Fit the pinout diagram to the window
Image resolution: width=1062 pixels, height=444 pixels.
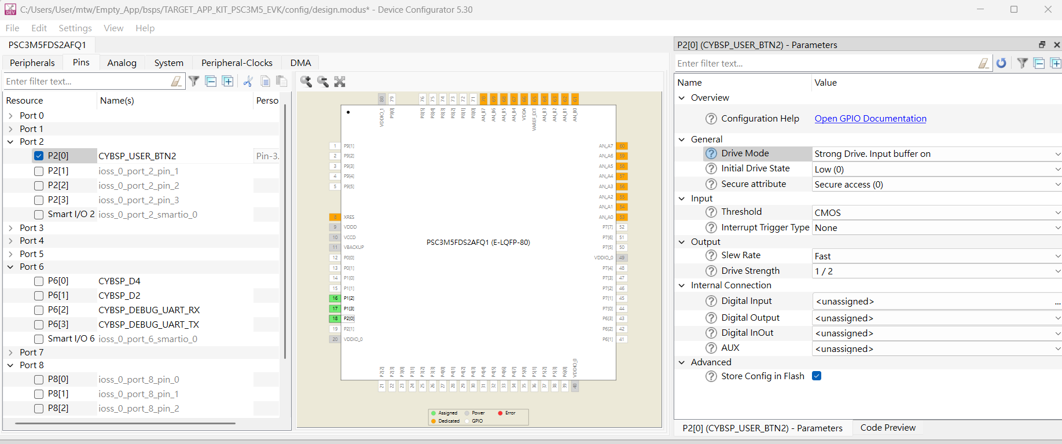pos(340,82)
